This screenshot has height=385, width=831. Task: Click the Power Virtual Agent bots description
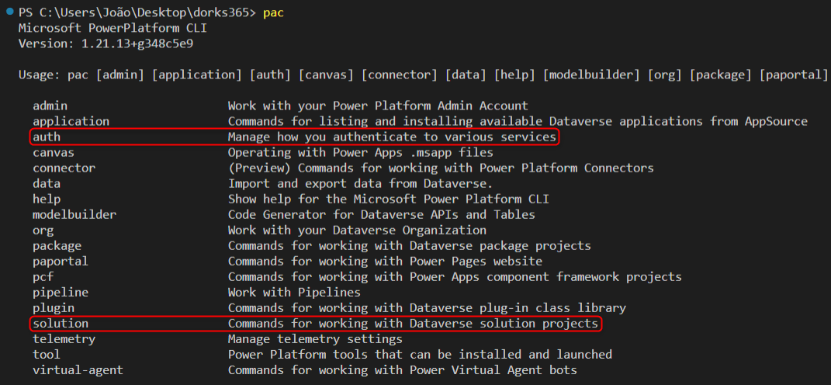coord(403,370)
